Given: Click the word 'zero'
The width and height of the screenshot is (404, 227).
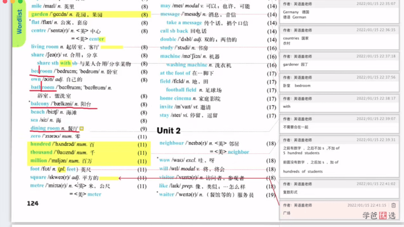Looking at the screenshot, I should tap(35, 136).
